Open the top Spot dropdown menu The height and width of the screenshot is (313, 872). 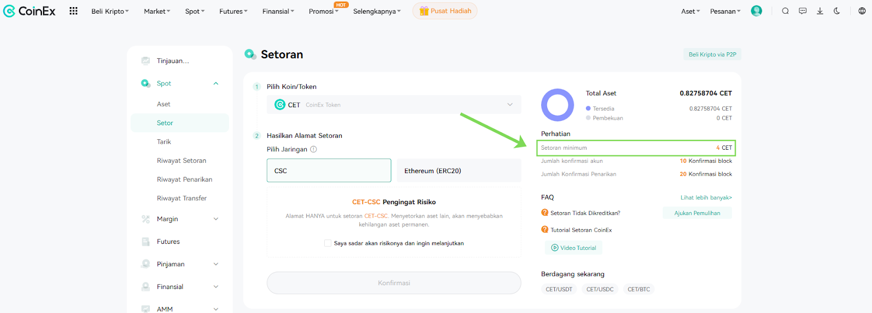pos(195,11)
